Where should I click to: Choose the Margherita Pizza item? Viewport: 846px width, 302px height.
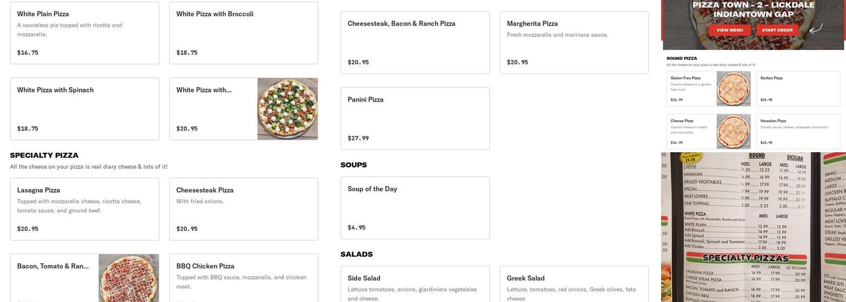(574, 42)
